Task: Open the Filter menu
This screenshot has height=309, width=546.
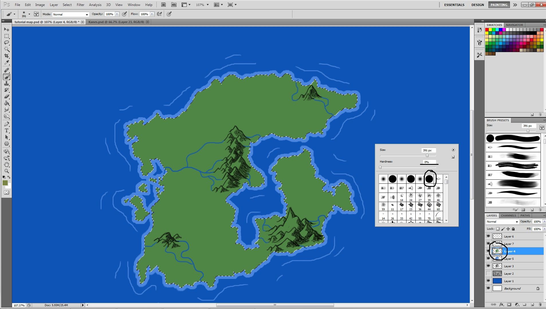Action: pyautogui.click(x=80, y=5)
